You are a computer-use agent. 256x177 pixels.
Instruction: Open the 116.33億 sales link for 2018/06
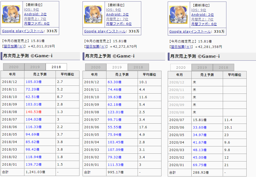coord(34,127)
